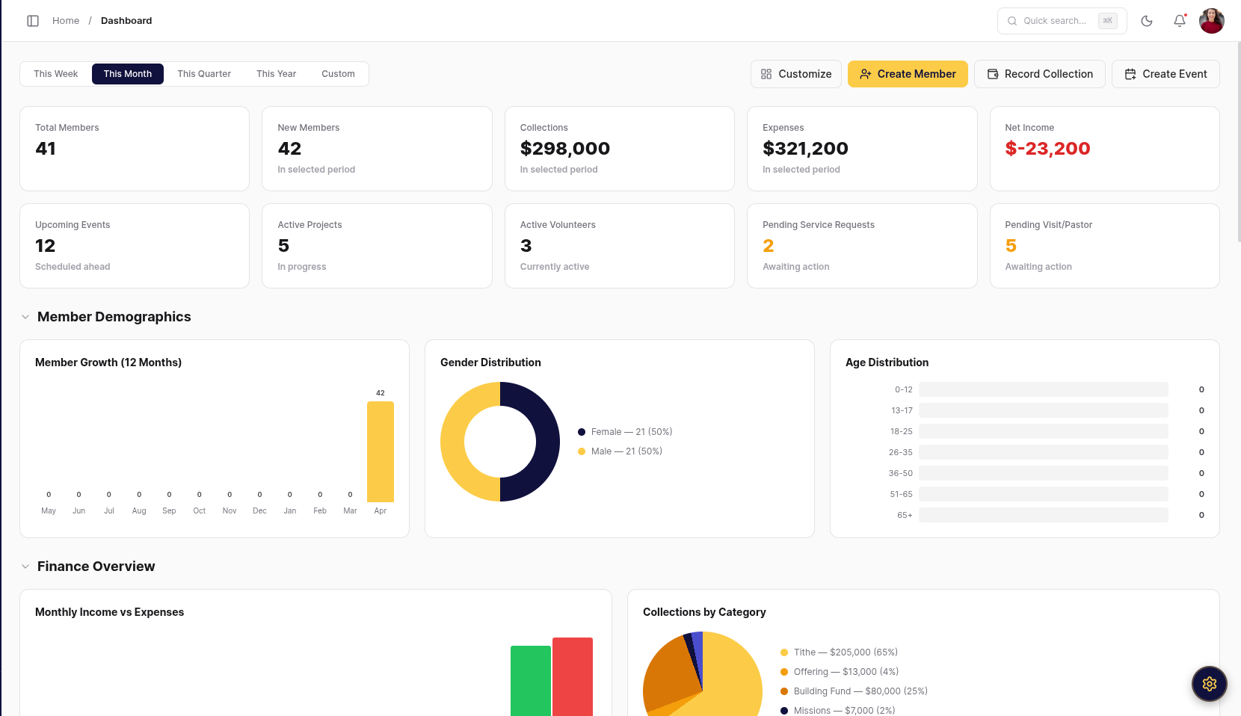1241x716 pixels.
Task: Click the 65+ age distribution bar
Action: point(1044,515)
